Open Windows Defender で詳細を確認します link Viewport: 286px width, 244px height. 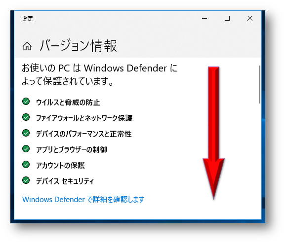coord(83,200)
